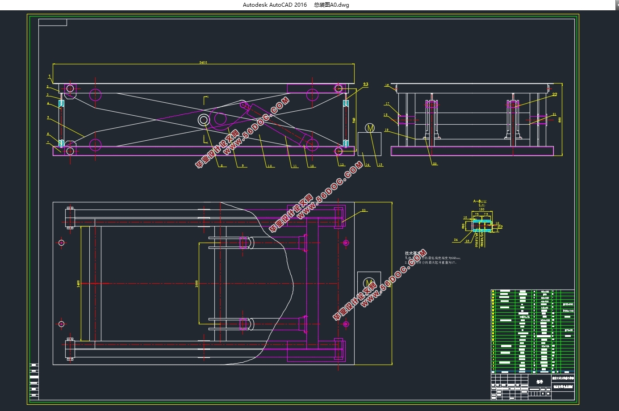Select part balloon number 22 in side view
619x411 pixels.
tap(555, 95)
